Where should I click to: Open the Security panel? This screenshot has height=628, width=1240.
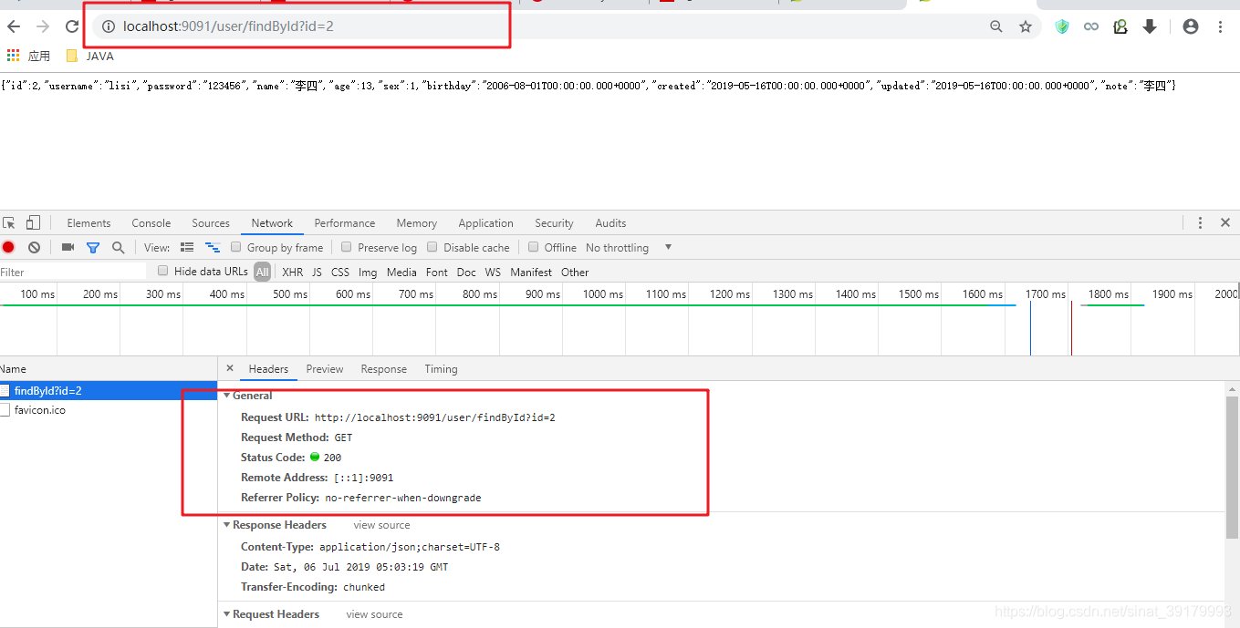pyautogui.click(x=554, y=222)
